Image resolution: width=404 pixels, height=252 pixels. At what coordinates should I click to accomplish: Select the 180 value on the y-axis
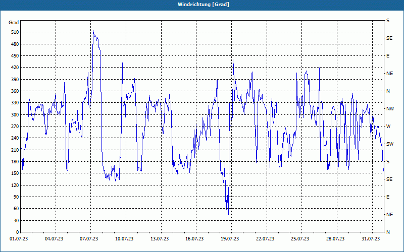pyautogui.click(x=15, y=162)
